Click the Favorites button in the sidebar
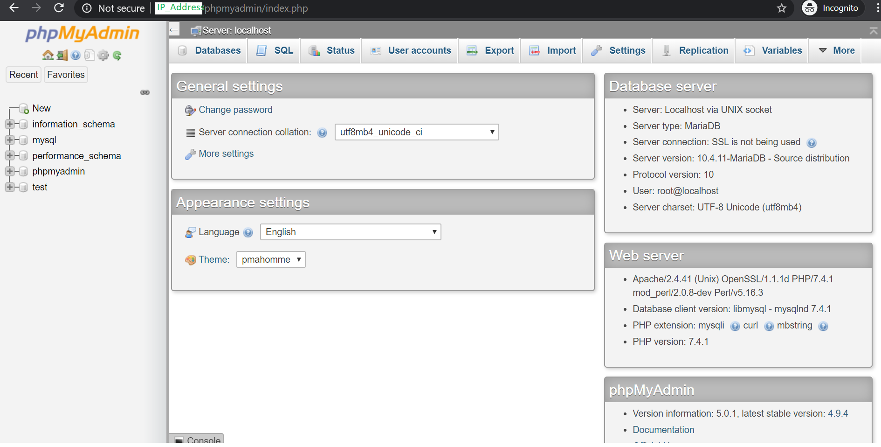The width and height of the screenshot is (881, 447). click(x=66, y=75)
